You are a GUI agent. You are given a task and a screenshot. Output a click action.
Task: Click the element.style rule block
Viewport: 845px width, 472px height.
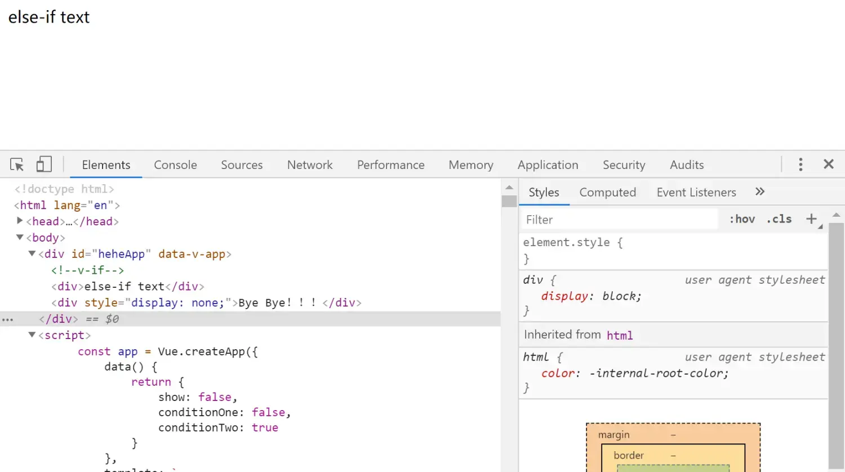click(x=673, y=251)
